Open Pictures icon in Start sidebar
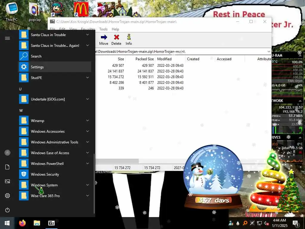The image size is (305, 229). [7, 181]
